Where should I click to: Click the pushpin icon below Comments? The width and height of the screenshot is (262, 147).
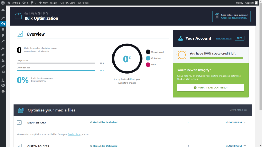tap(3, 41)
